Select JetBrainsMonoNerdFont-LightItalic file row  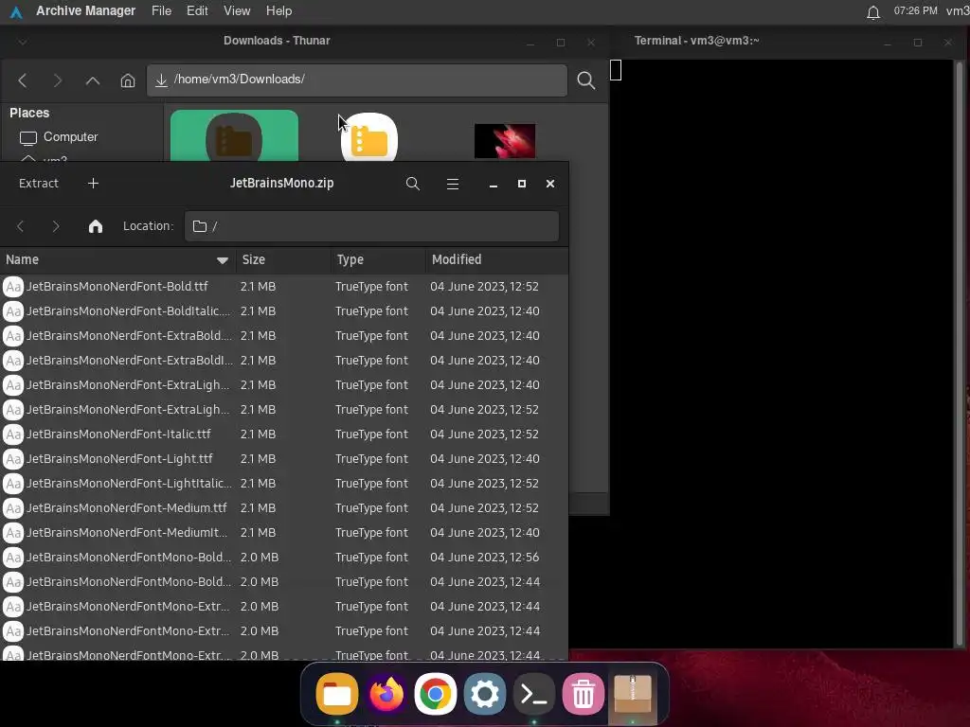tap(284, 484)
